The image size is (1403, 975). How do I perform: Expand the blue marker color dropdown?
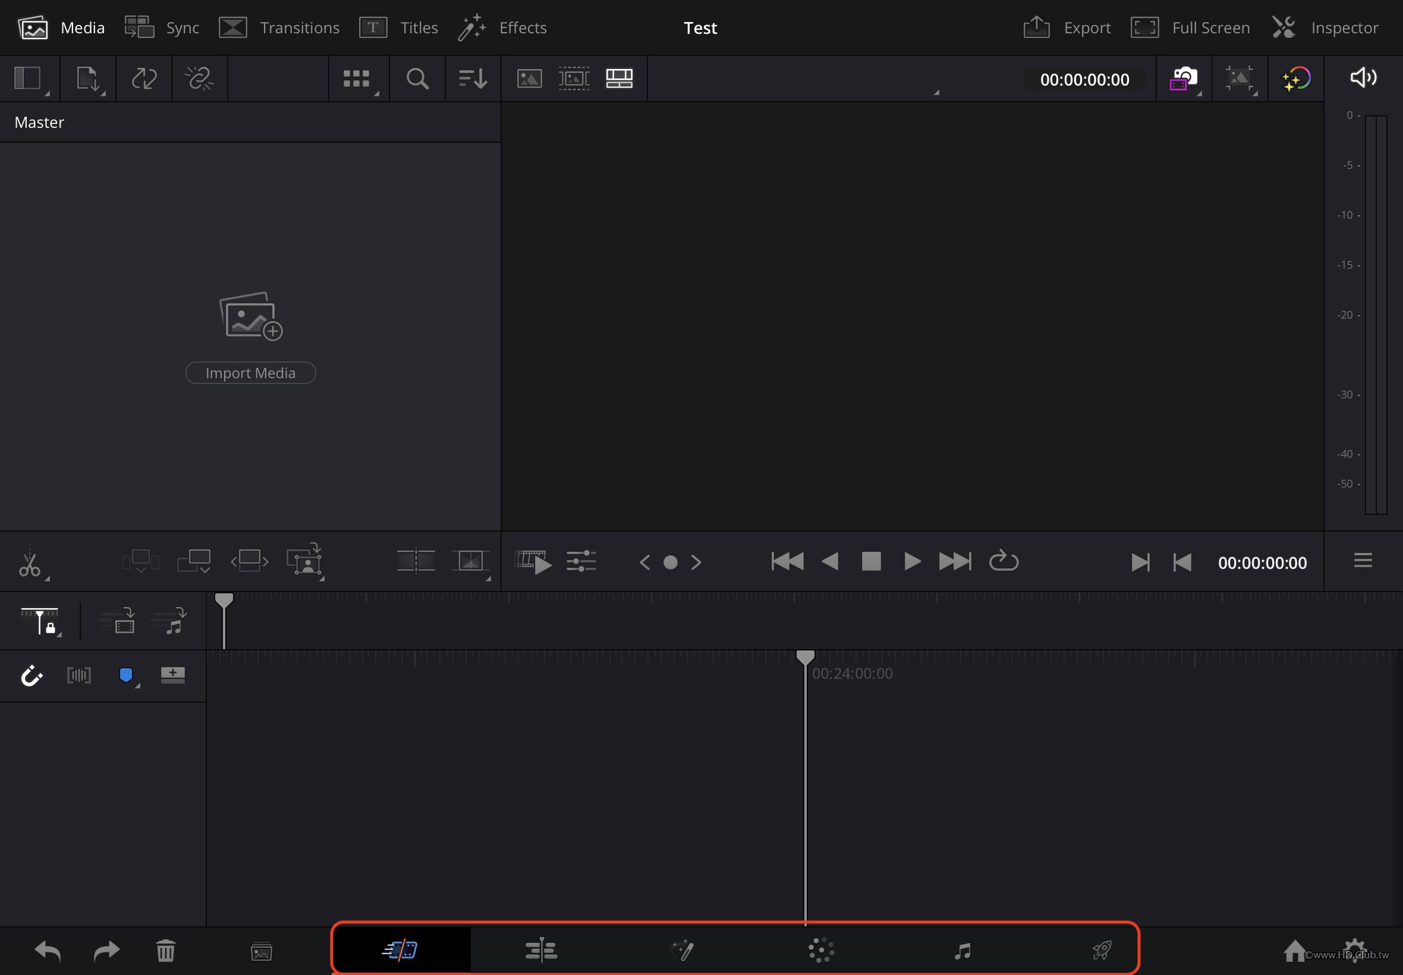click(x=127, y=675)
